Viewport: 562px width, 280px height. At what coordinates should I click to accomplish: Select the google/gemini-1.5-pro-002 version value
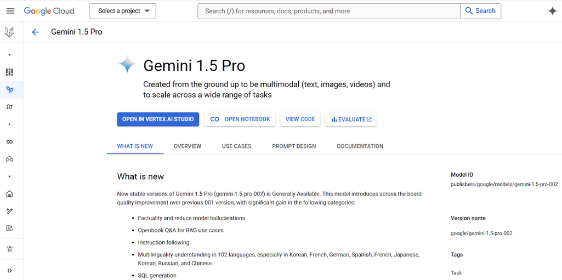coord(481,233)
